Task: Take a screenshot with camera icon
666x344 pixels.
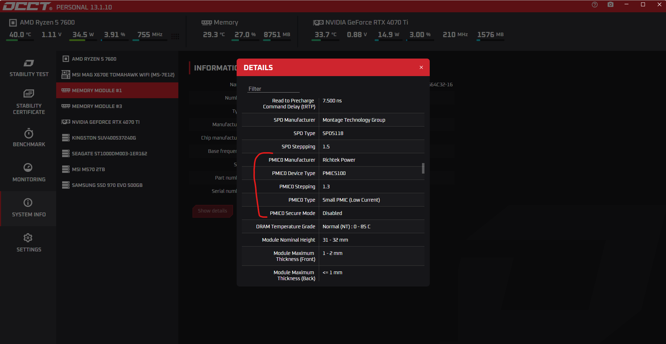Action: pyautogui.click(x=611, y=5)
